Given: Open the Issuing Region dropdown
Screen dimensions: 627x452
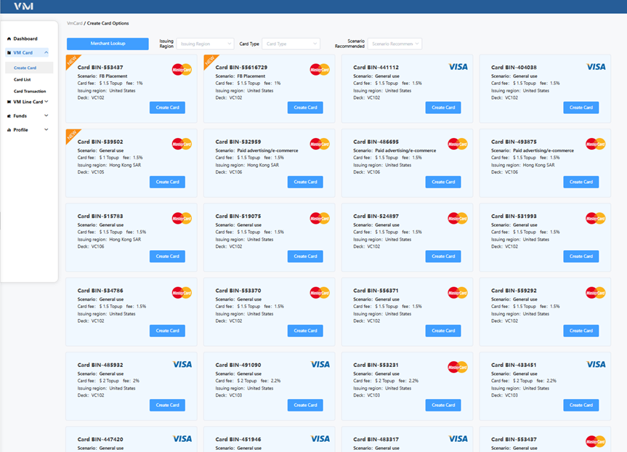Looking at the screenshot, I should point(205,44).
